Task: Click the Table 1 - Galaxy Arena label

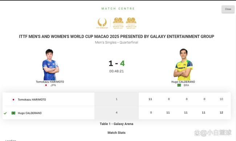Action: 117,124
